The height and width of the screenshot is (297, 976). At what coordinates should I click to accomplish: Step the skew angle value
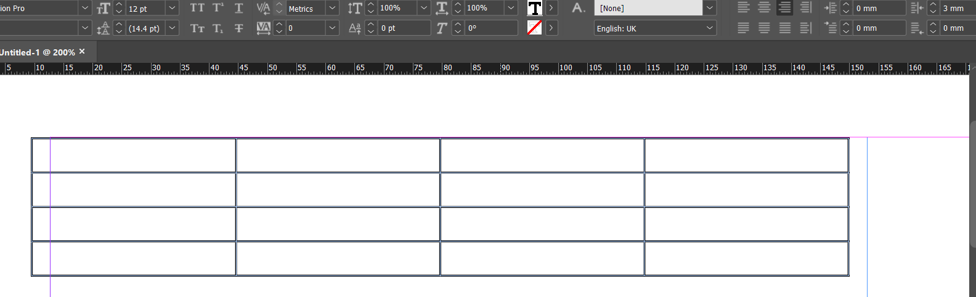(x=457, y=28)
